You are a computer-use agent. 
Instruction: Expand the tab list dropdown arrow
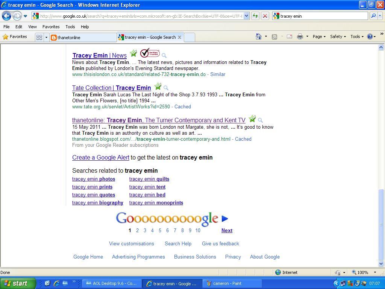click(x=46, y=37)
